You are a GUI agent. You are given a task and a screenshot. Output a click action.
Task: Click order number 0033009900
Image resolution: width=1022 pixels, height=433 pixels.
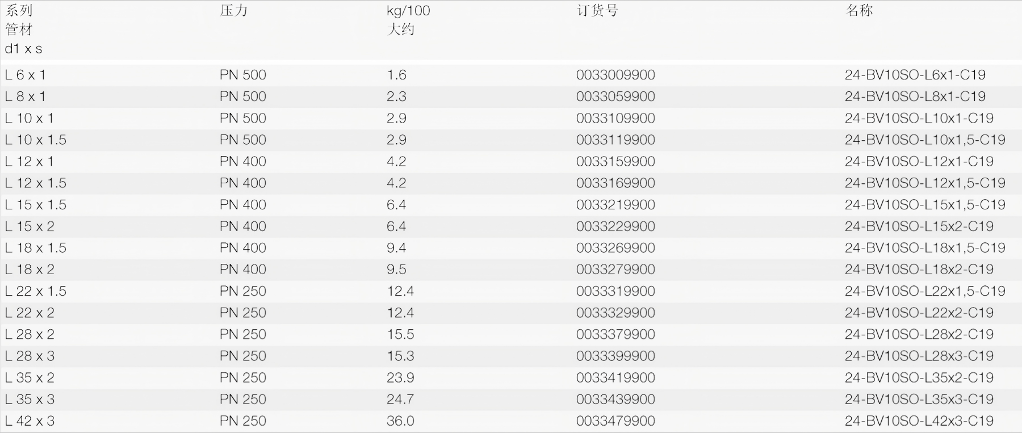click(x=615, y=75)
